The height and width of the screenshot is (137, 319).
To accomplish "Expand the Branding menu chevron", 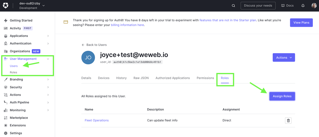I will (x=48, y=79).
